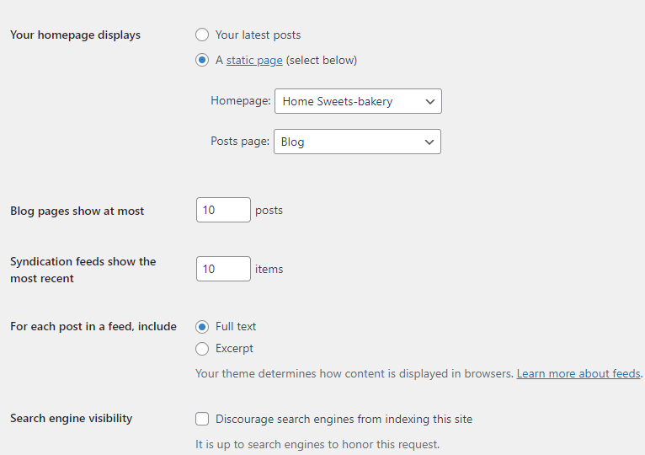Click the "Syndication feeds show the most recent" label

pos(83,270)
